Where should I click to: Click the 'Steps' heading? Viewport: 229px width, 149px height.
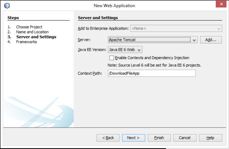tap(13, 18)
